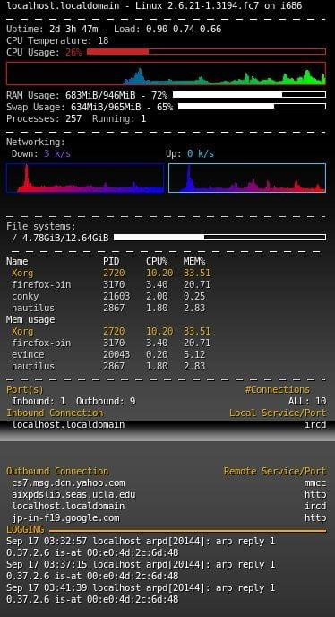The image size is (335, 617).
Task: Click the Down network traffic graph
Action: 85,178
